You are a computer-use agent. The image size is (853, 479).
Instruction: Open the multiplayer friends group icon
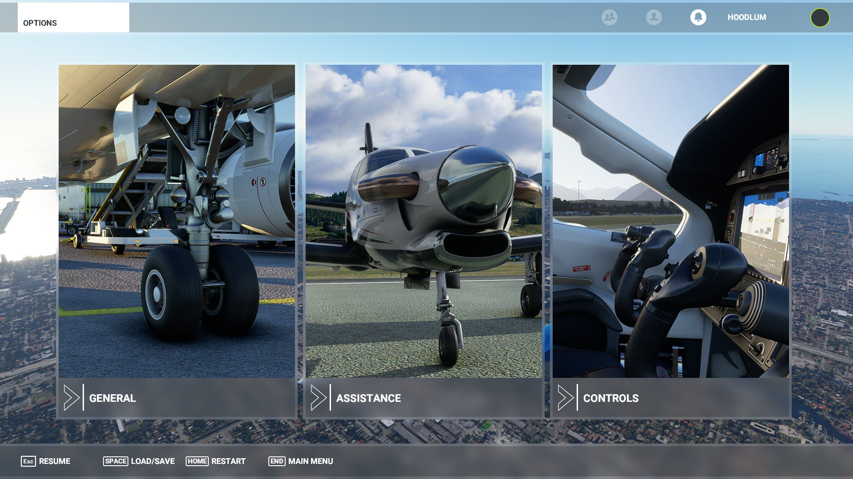click(x=609, y=17)
